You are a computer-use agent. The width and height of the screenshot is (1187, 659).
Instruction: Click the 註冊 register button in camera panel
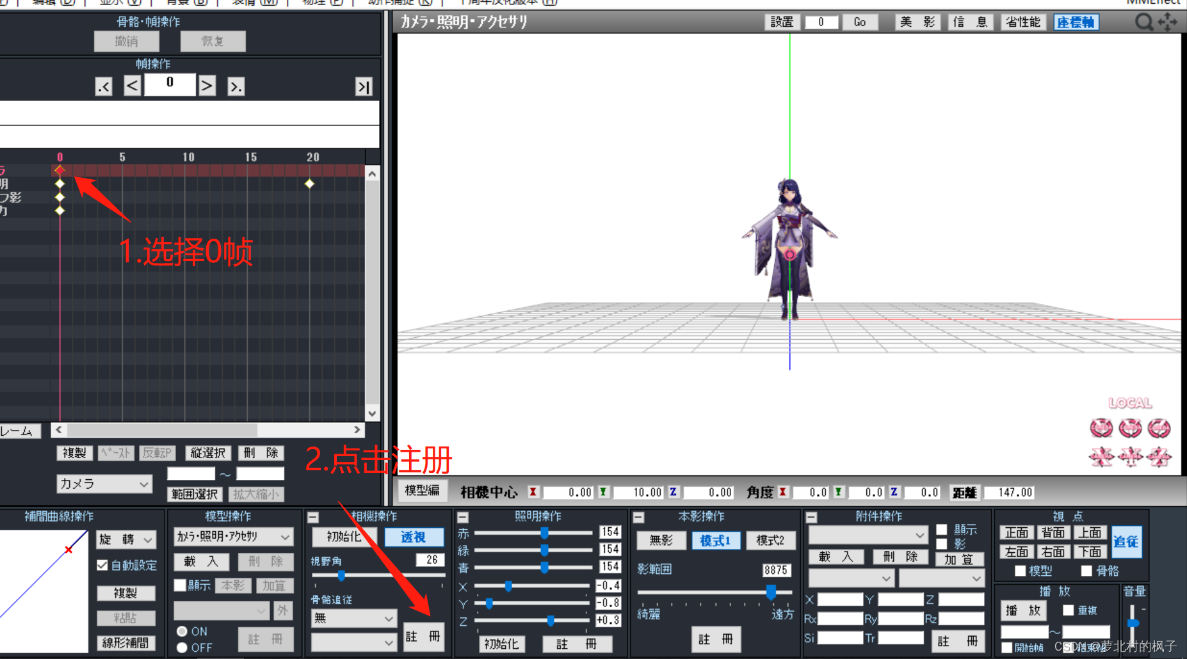click(423, 637)
